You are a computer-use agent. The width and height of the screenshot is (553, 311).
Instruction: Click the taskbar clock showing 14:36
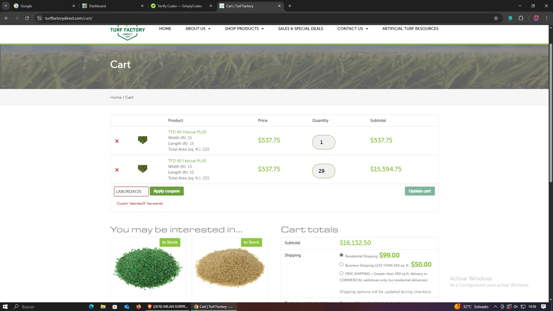532,307
